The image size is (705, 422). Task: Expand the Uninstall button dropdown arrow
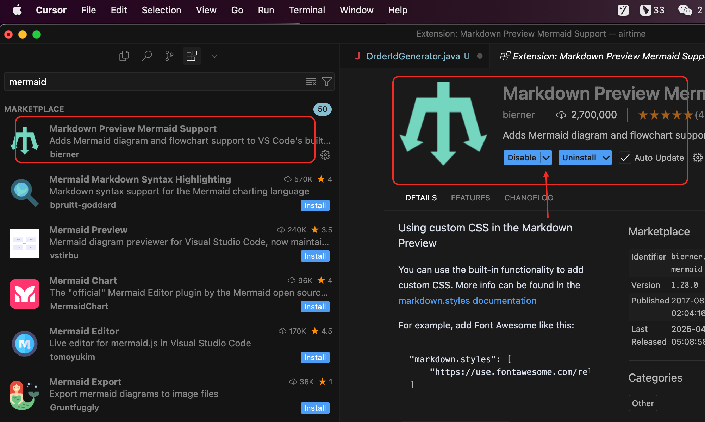(x=606, y=158)
